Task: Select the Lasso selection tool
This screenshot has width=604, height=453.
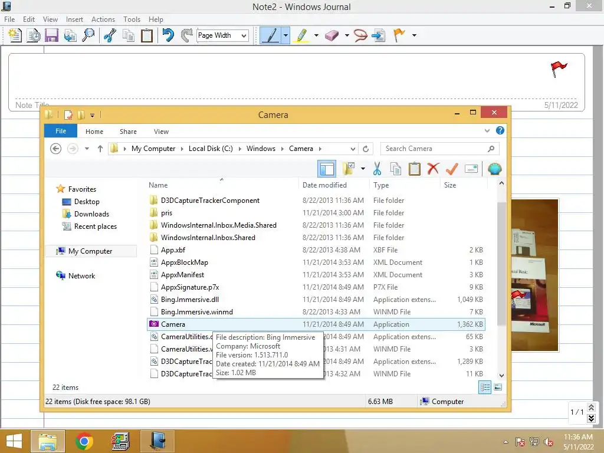Action: pos(360,35)
